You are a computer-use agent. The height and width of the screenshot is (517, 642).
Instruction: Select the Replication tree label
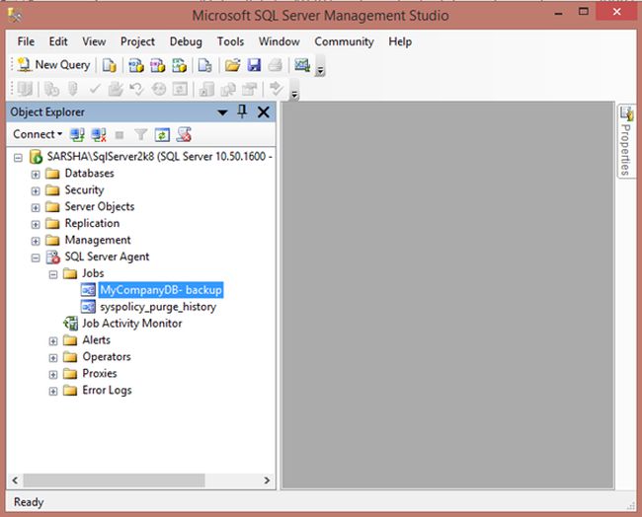92,223
